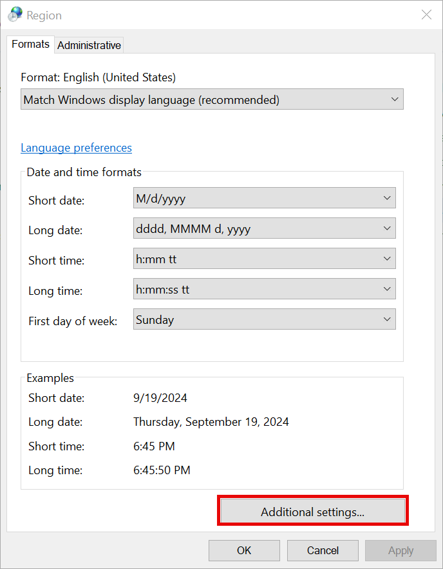The image size is (443, 569).
Task: Close the Region dialog window
Action: pyautogui.click(x=426, y=15)
